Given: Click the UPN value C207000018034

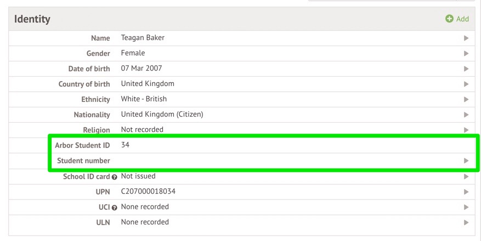Looking at the screenshot, I should click(x=148, y=191).
